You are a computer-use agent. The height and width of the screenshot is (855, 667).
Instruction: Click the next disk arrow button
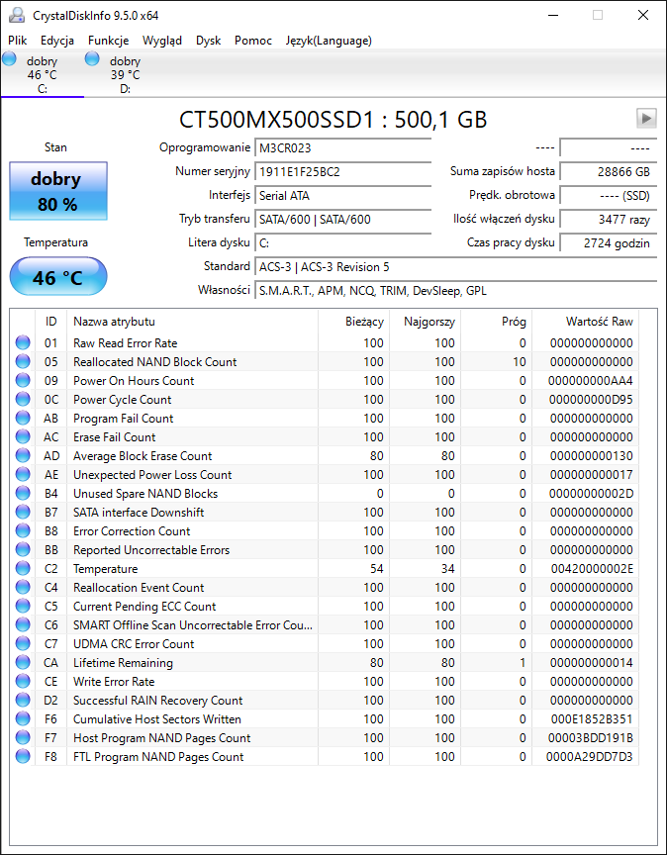coord(646,119)
